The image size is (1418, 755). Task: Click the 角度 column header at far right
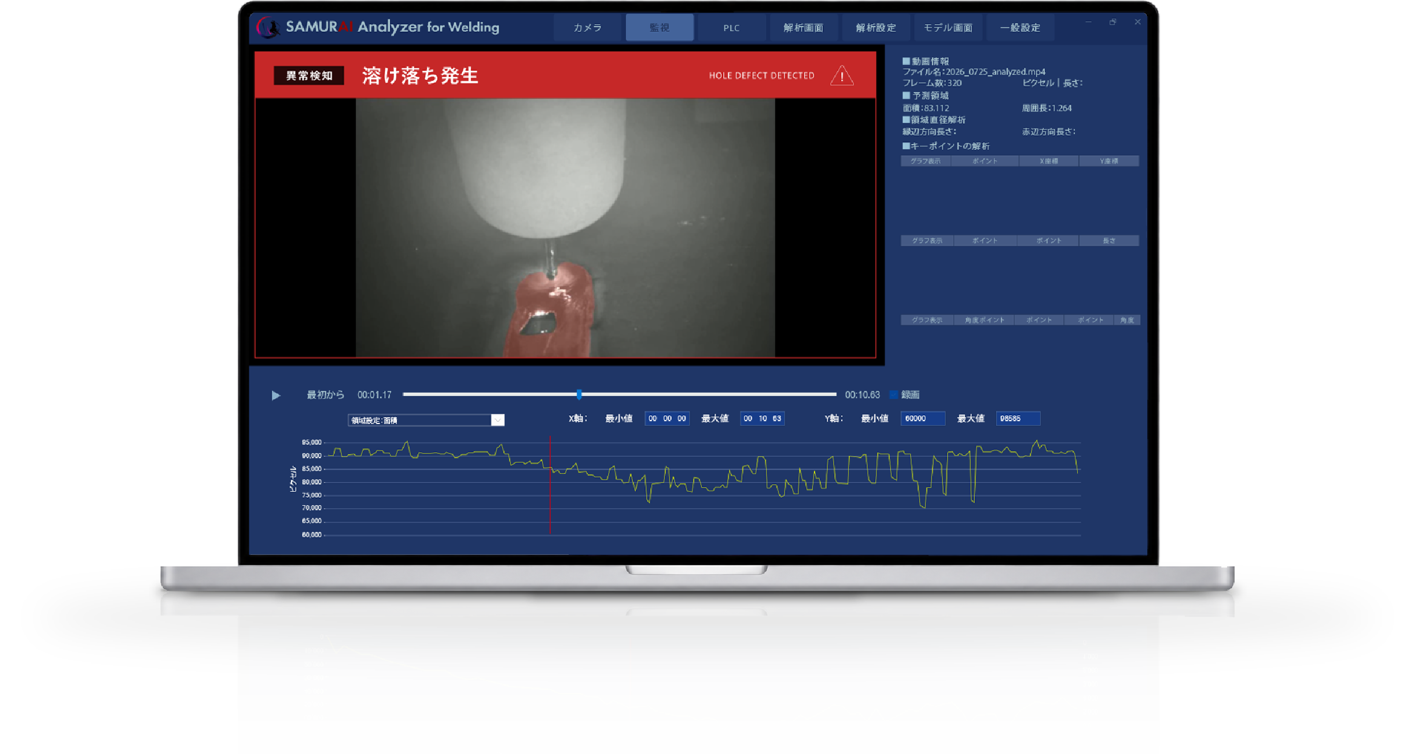click(x=1127, y=320)
